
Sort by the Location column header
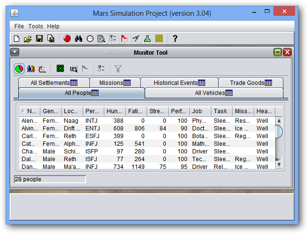(x=72, y=111)
